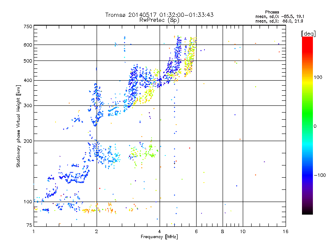Viewport: 336px width, 252px height.
Task: Click the 'RwPretec (8p)' subtitle
Action: 159,20
